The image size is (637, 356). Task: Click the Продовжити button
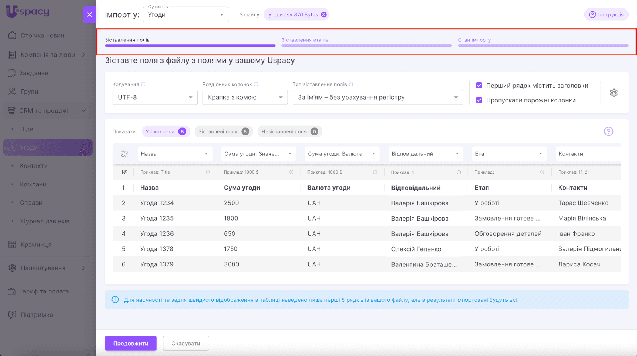point(131,343)
